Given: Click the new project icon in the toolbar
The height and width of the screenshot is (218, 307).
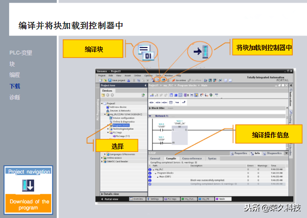Looking at the screenshot, I should [x=101, y=80].
